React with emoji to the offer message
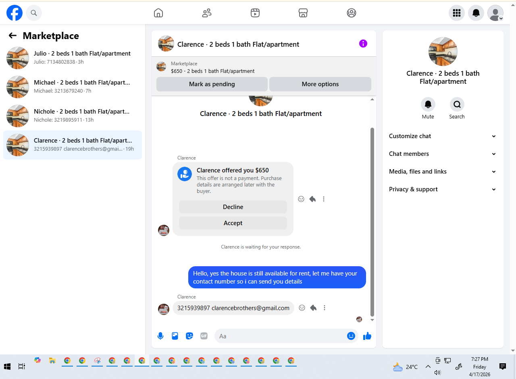This screenshot has height=379, width=516. 301,199
